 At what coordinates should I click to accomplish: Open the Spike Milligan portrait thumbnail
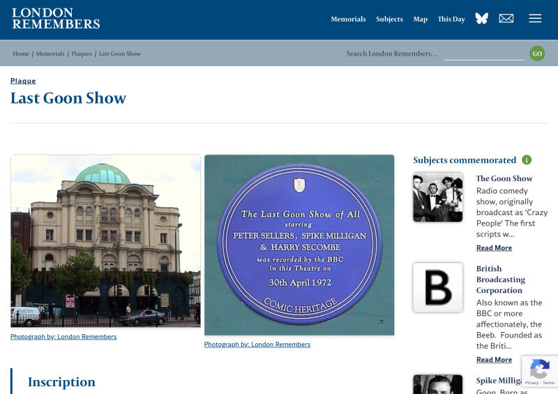(x=438, y=384)
